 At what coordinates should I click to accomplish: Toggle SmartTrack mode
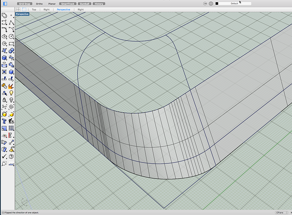pos(67,3)
